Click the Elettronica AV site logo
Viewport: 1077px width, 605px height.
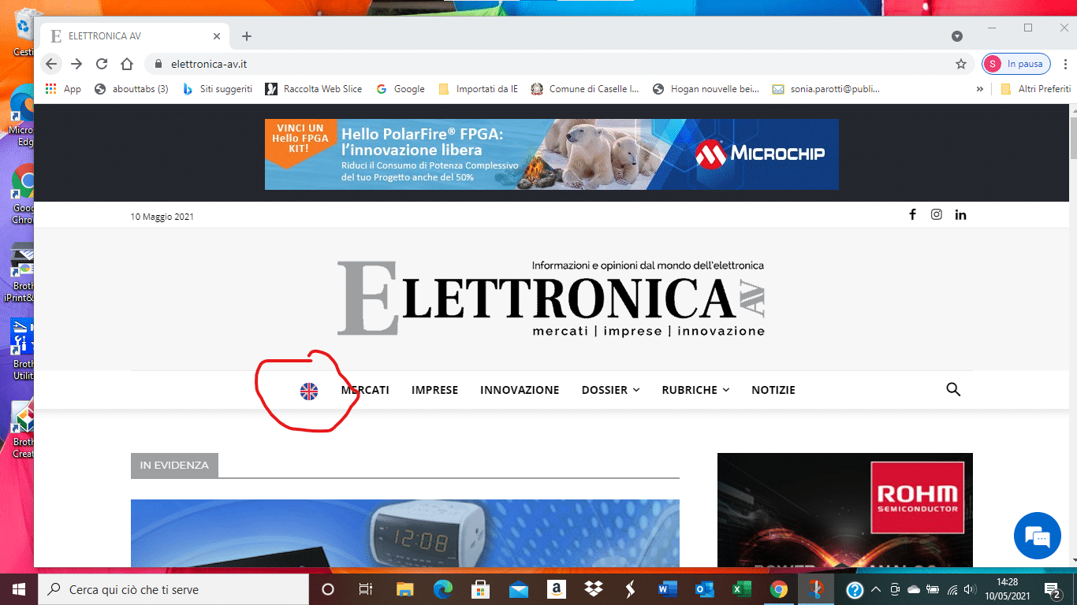click(551, 298)
